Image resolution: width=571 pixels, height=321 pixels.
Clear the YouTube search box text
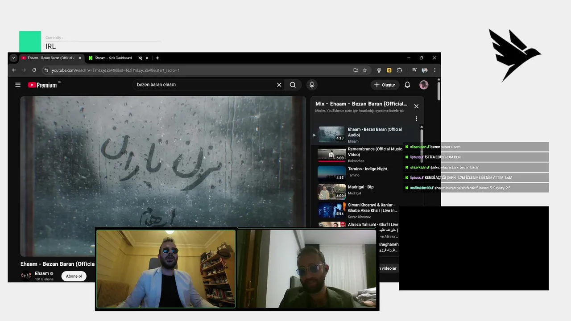pyautogui.click(x=279, y=85)
